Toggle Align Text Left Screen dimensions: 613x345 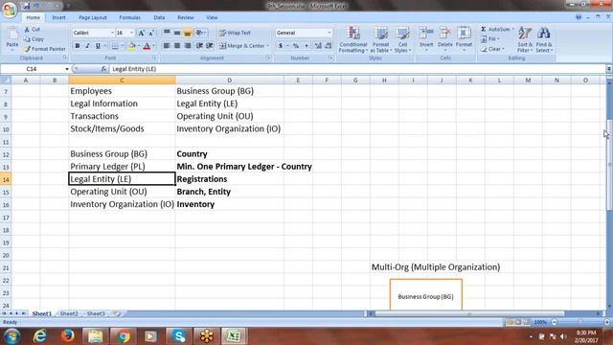[167, 46]
